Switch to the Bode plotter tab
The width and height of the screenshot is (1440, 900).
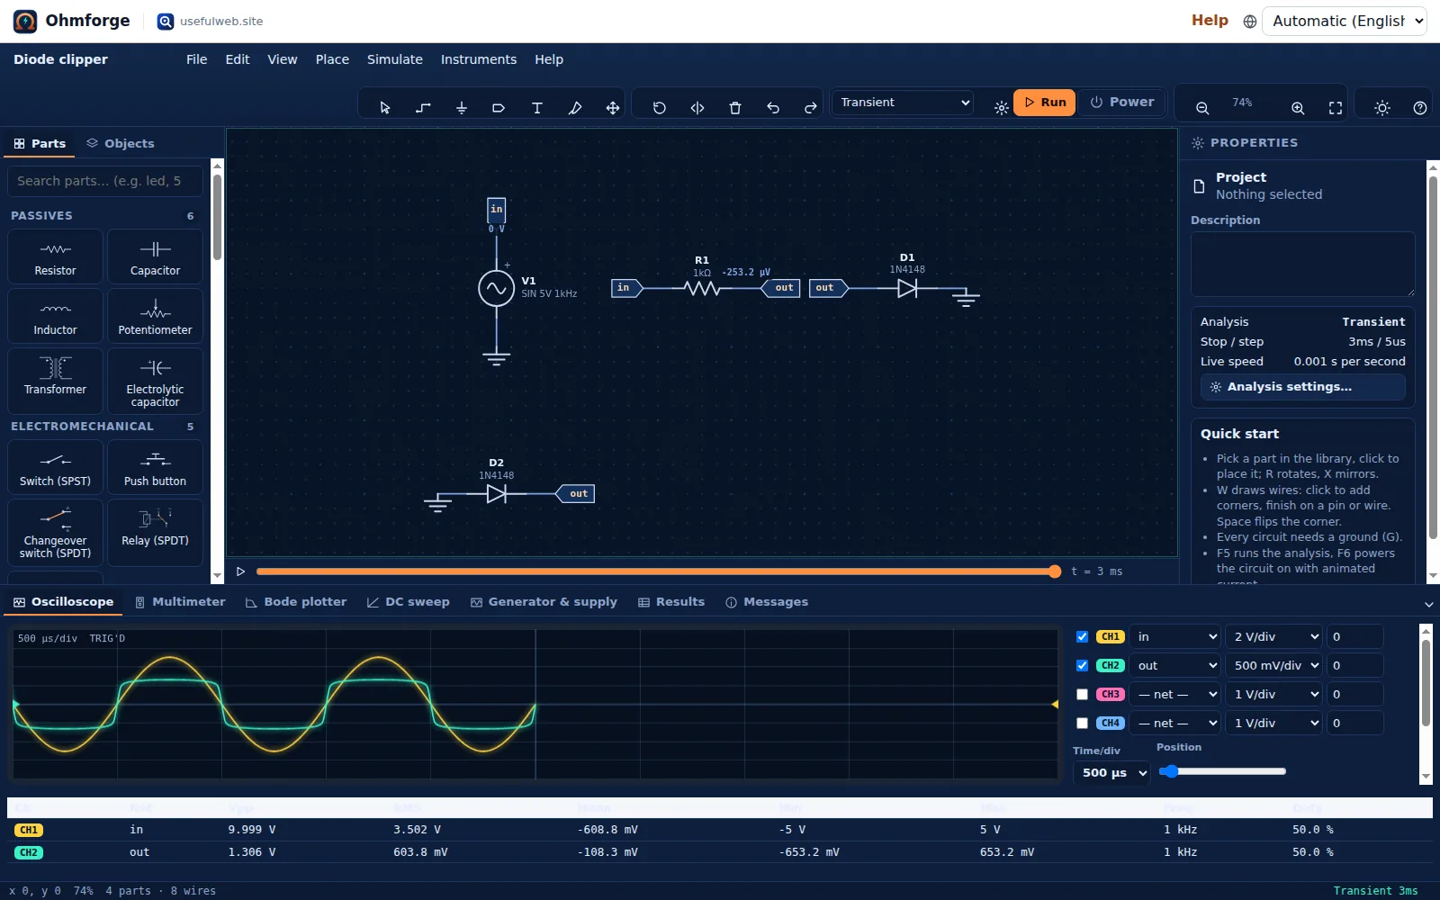click(x=296, y=602)
